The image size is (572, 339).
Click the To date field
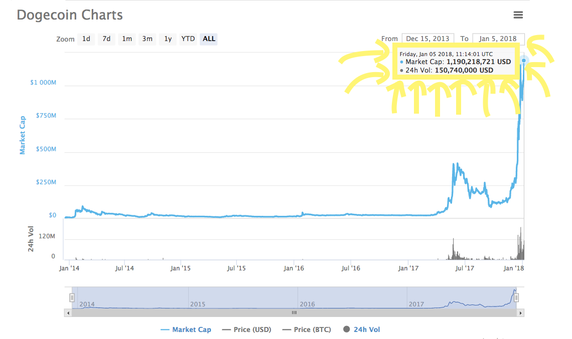498,39
